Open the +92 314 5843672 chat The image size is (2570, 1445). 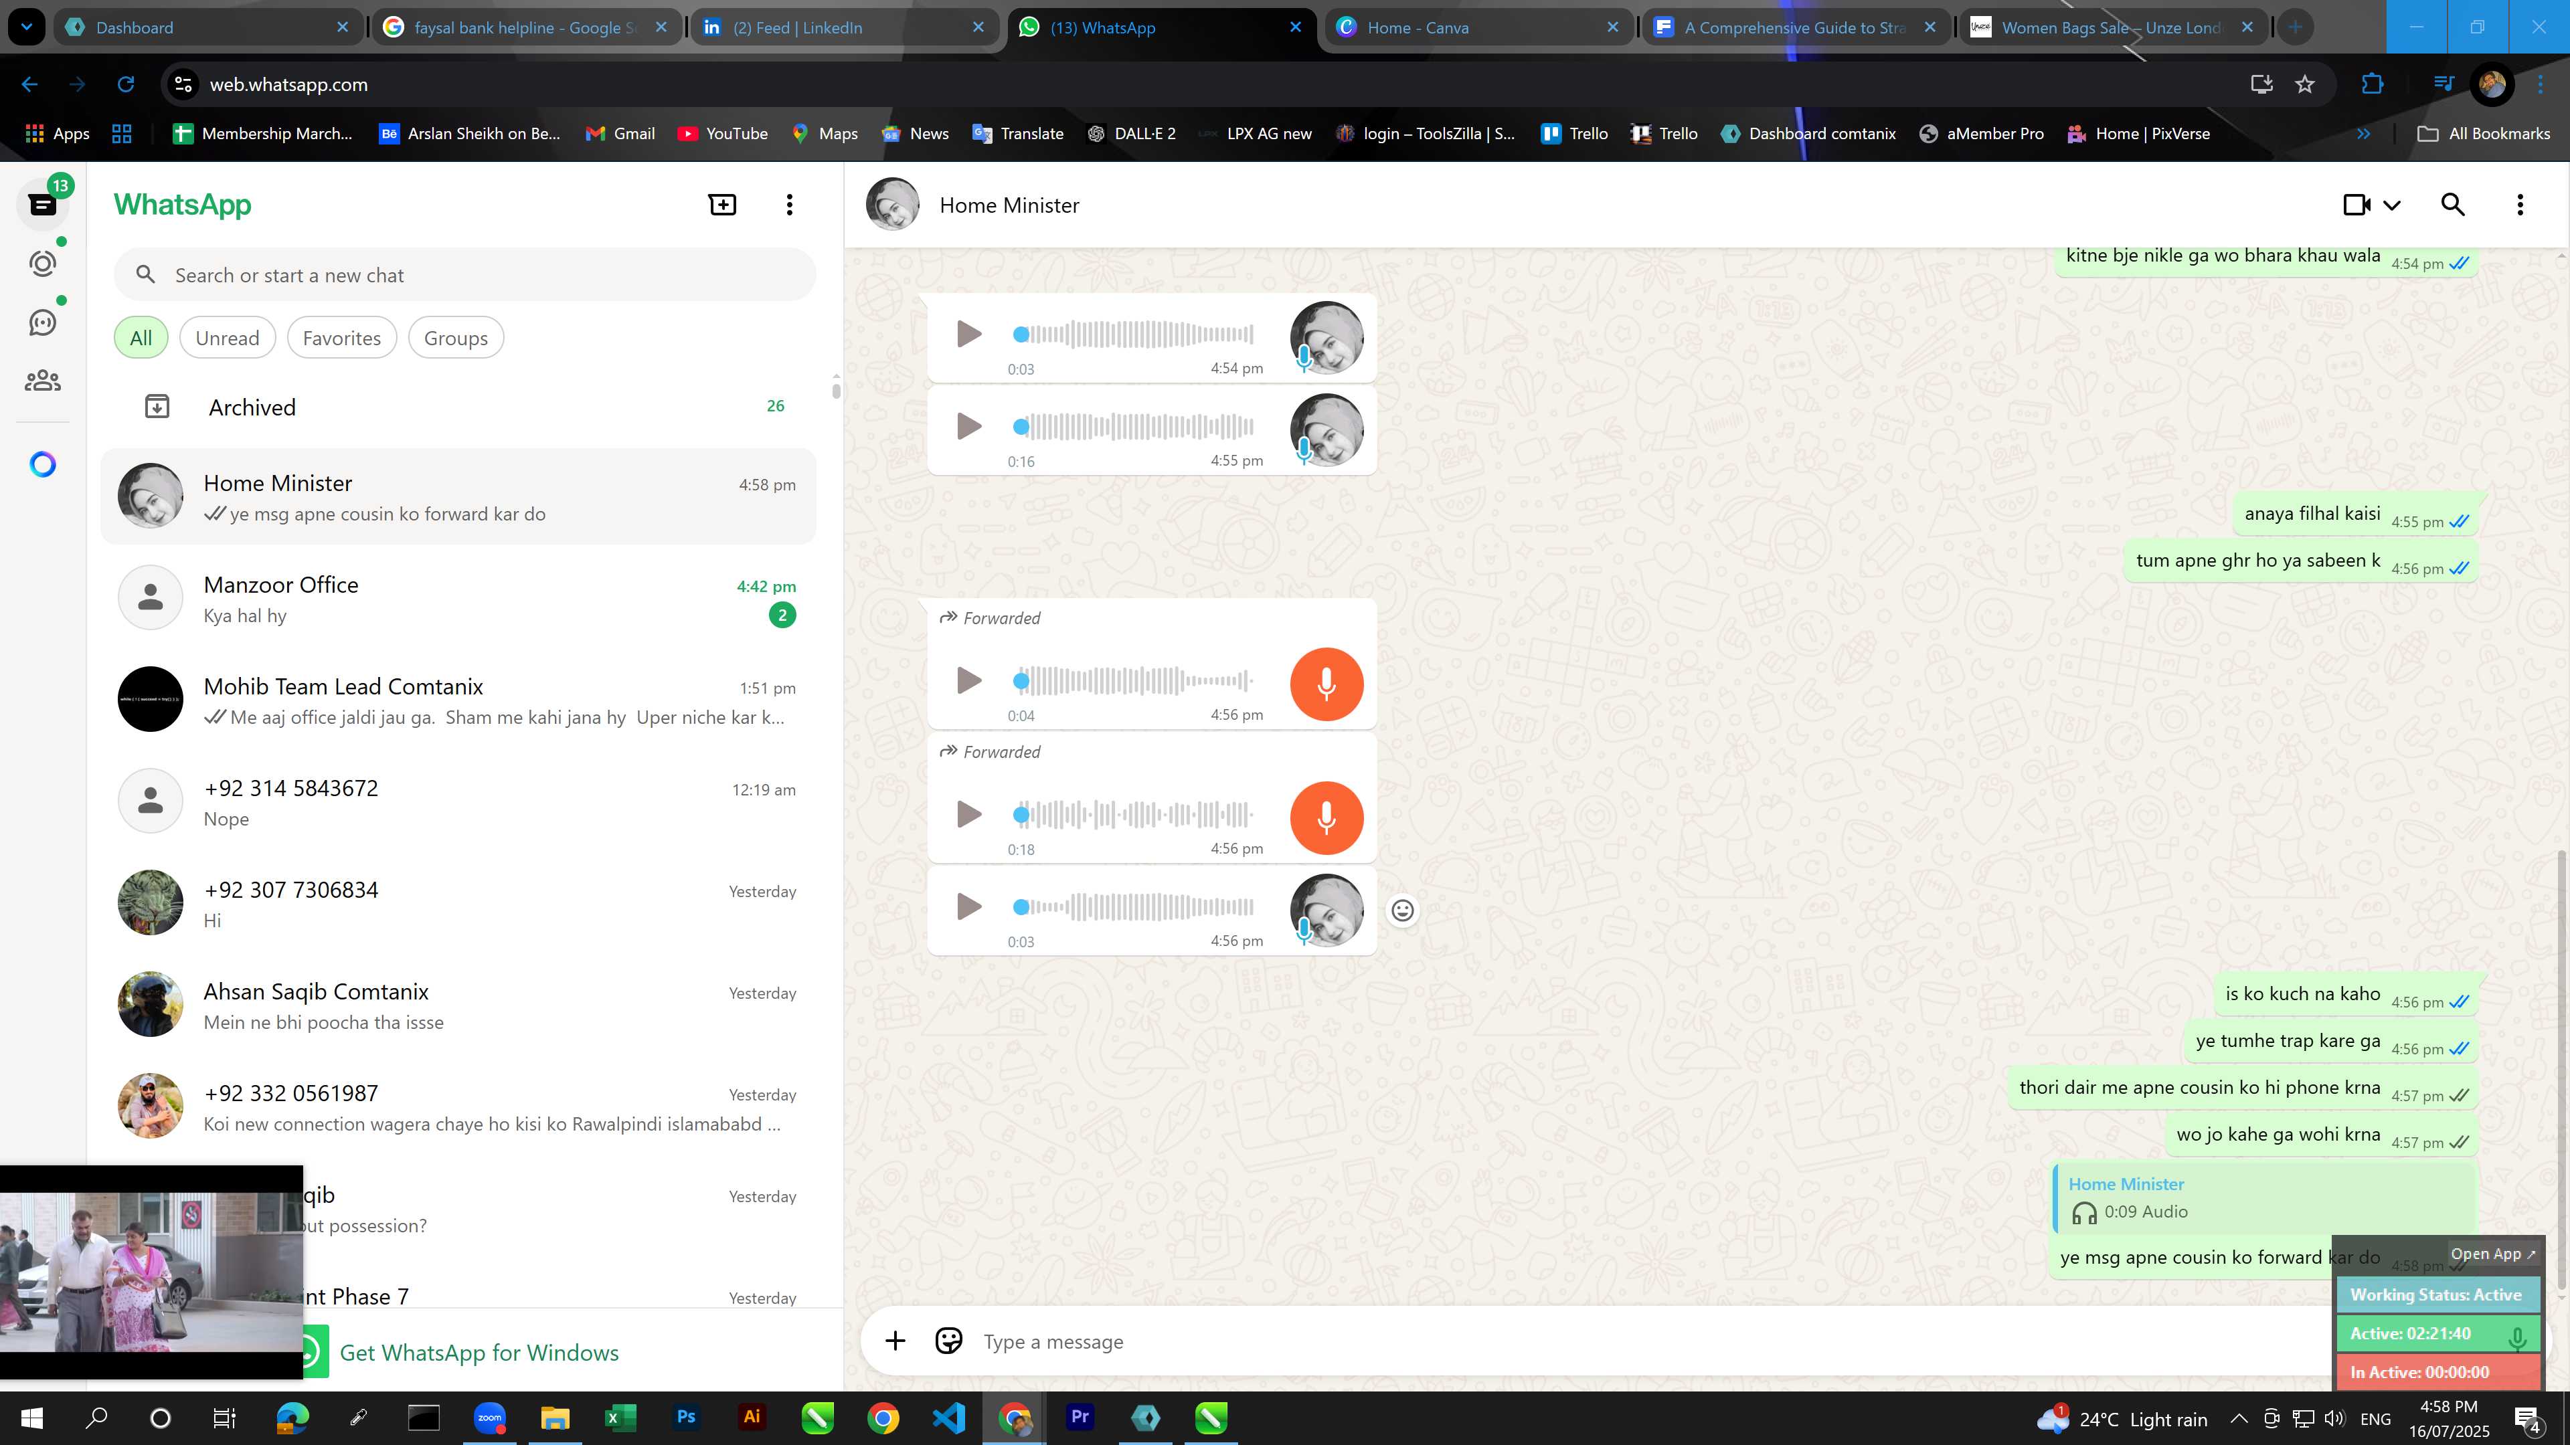point(458,802)
